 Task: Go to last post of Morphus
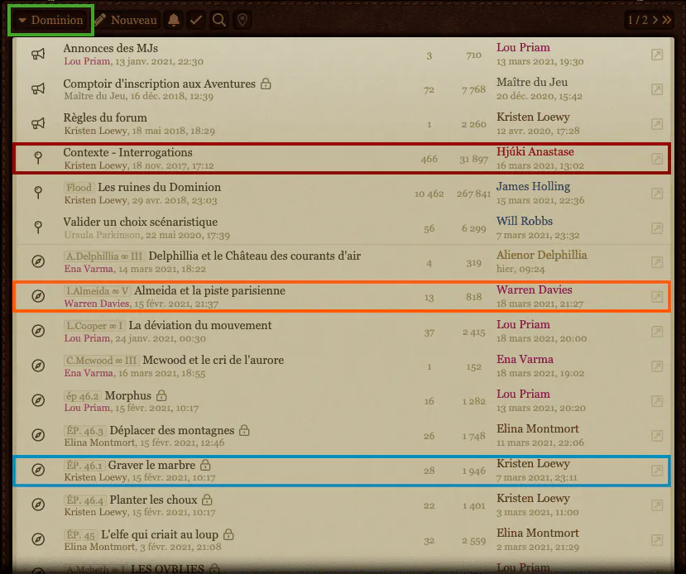click(x=657, y=401)
